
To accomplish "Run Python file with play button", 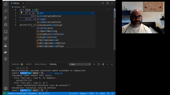I will 103,3.
